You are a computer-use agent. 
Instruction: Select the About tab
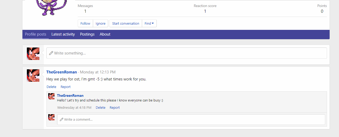click(105, 34)
